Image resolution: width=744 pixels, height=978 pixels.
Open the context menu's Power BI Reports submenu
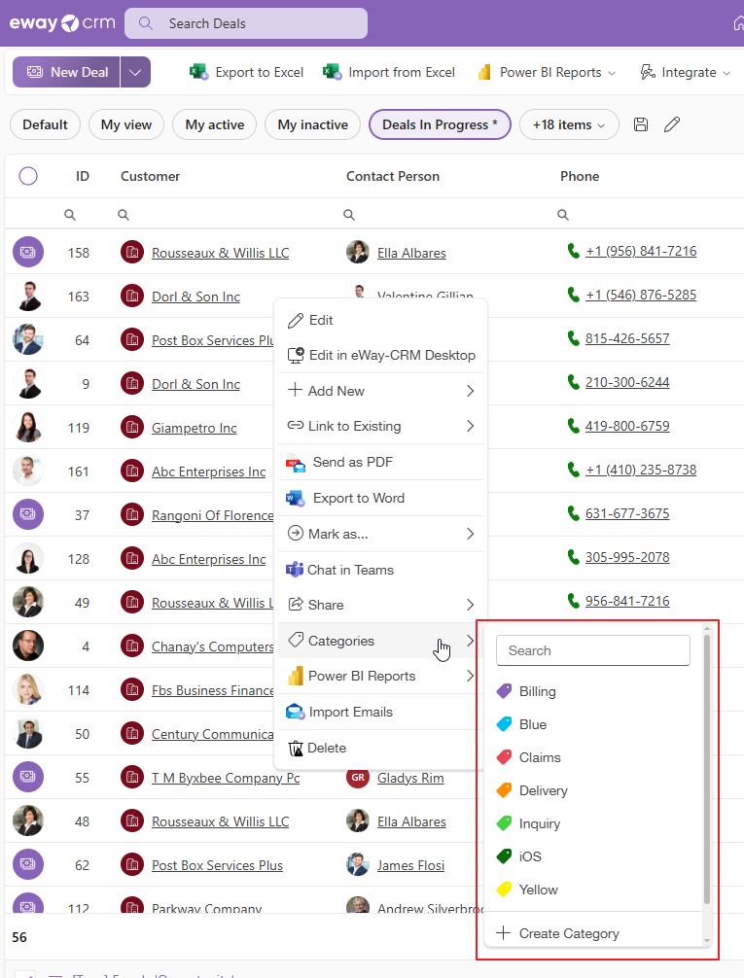click(380, 676)
